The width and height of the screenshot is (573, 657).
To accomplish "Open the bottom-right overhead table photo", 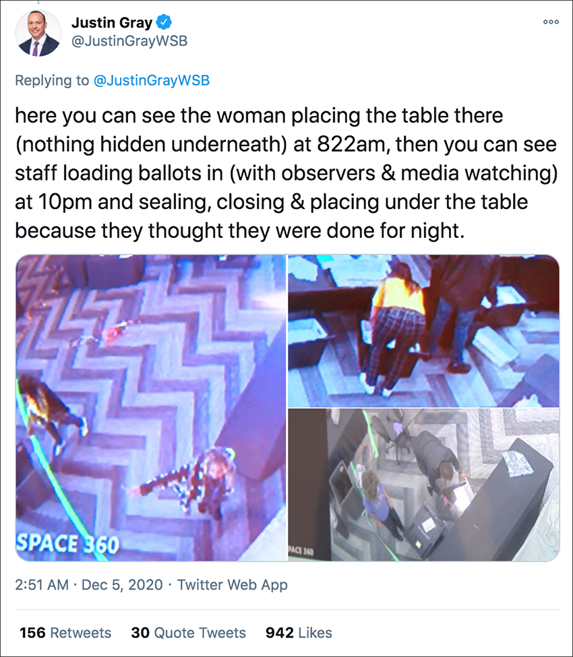I will coord(423,484).
